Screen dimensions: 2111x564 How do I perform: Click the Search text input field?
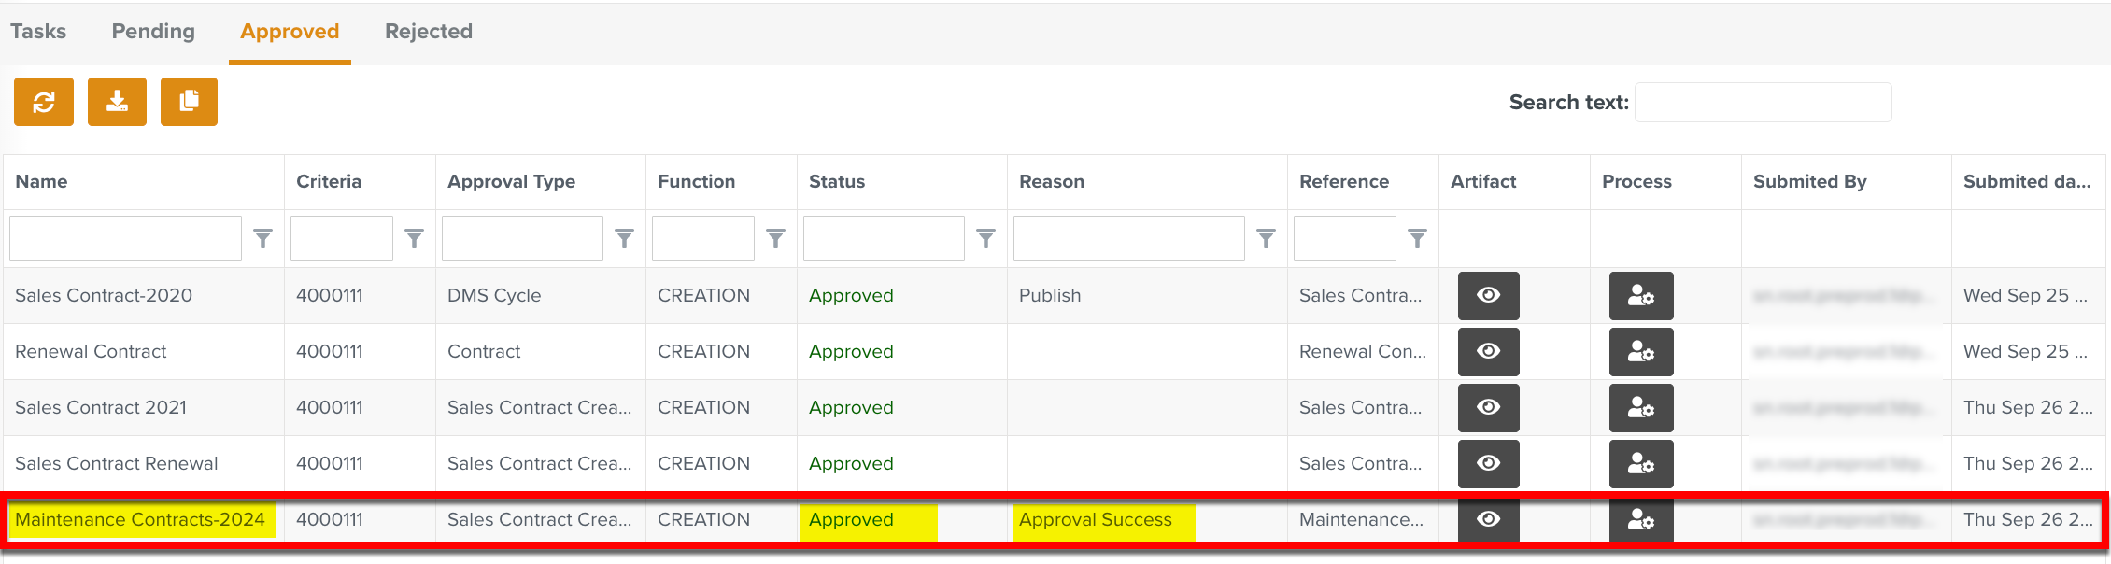(x=1763, y=102)
